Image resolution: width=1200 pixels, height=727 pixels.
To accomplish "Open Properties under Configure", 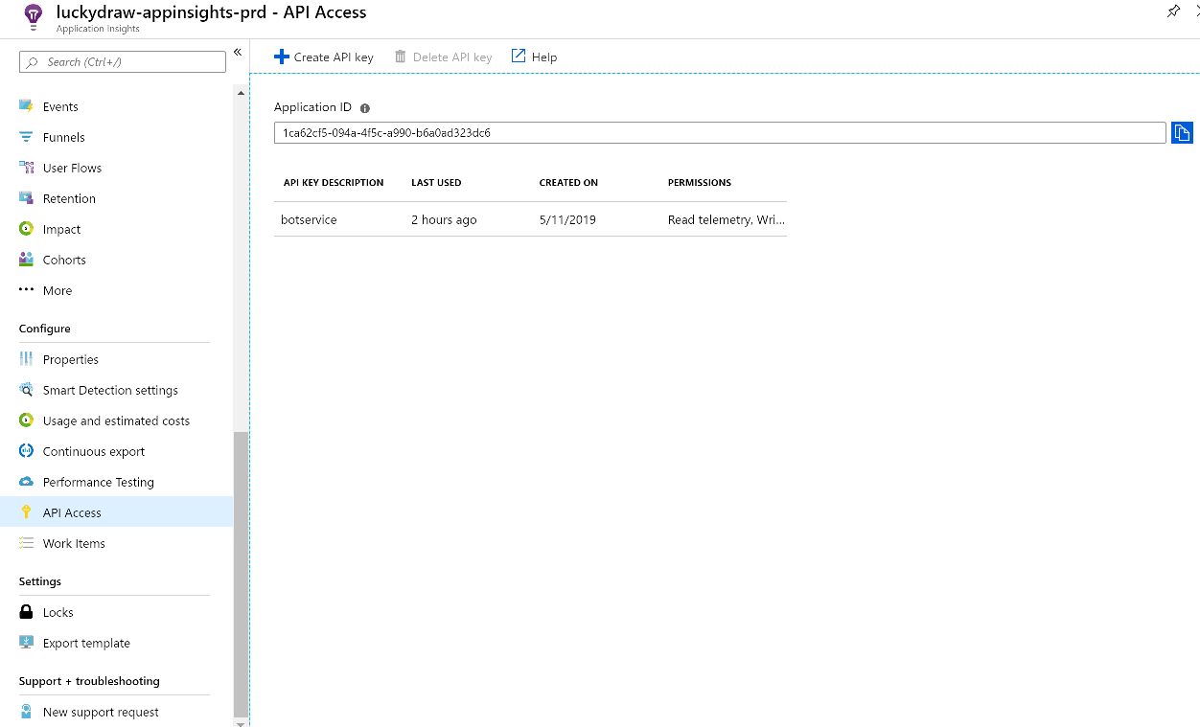I will click(71, 359).
